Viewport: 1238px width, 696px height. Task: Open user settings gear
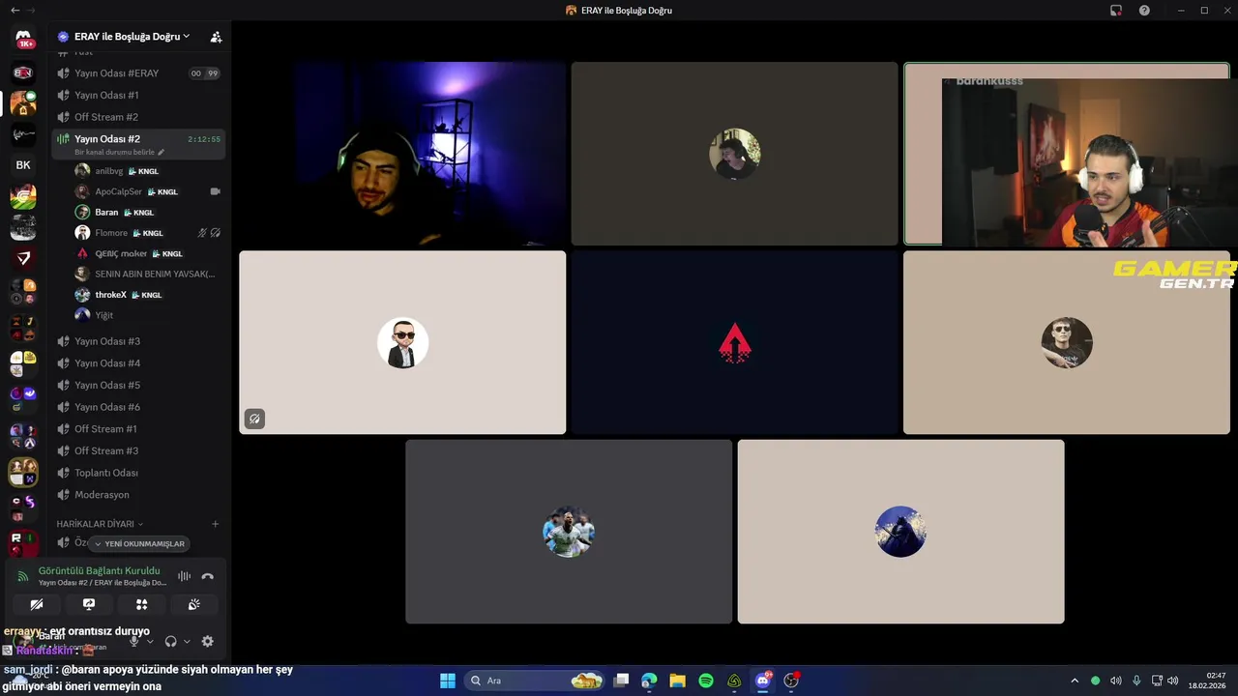(x=207, y=641)
